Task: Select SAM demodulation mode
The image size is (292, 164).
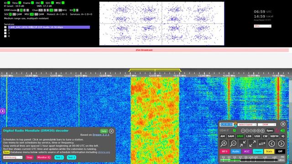Action: (231, 136)
